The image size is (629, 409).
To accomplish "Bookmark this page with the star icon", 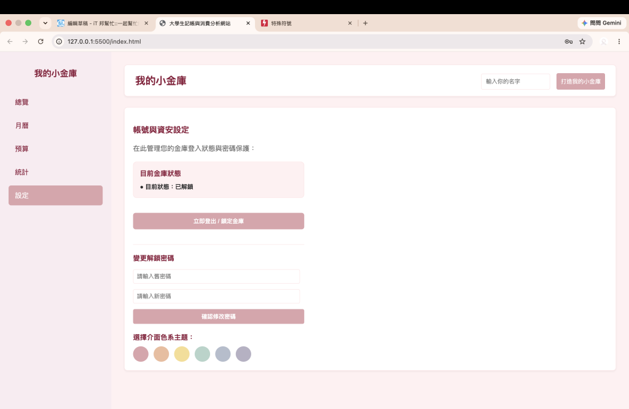I will [582, 41].
